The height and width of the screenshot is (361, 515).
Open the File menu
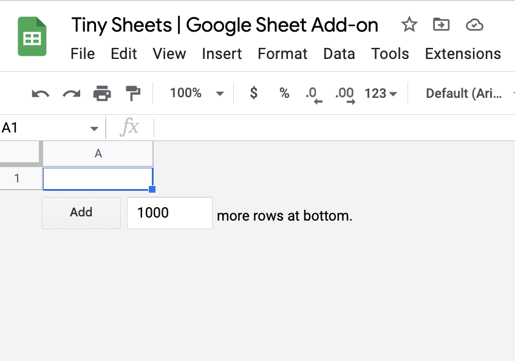tap(83, 53)
